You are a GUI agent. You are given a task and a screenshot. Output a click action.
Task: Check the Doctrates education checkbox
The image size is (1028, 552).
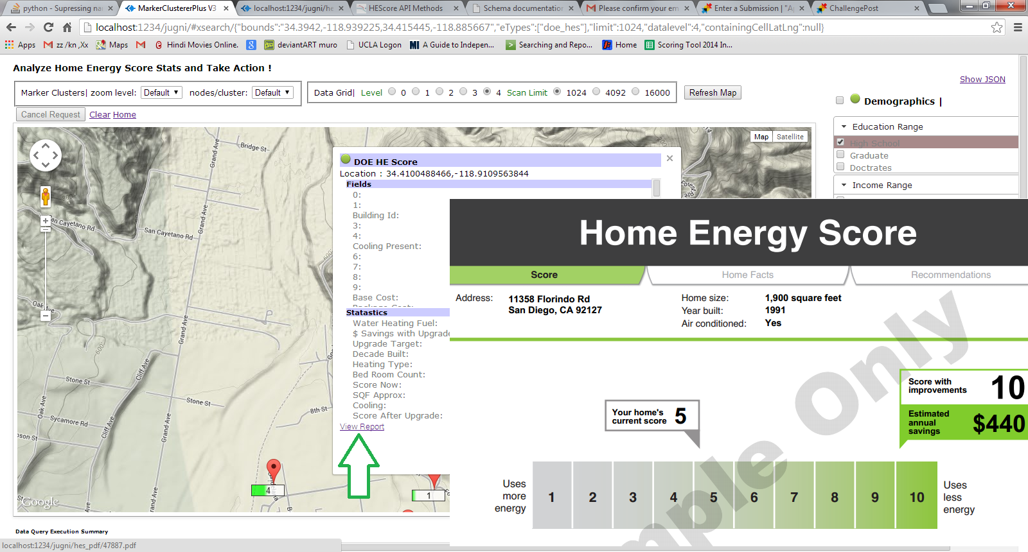tap(840, 167)
